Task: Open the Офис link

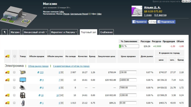Action: pos(99,14)
